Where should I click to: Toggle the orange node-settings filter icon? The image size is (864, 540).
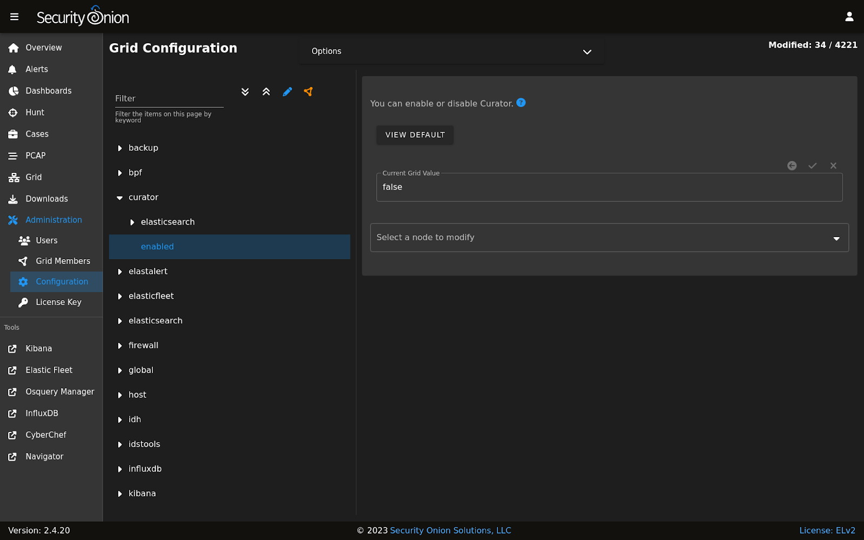(308, 92)
